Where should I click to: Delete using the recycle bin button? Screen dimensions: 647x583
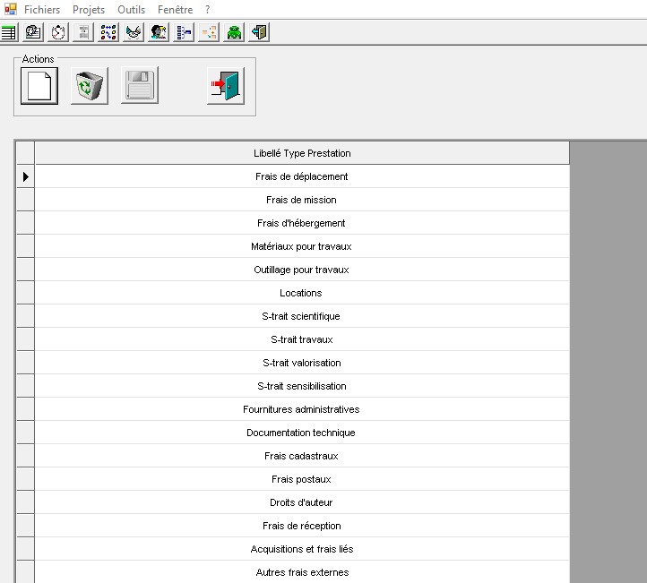tap(90, 87)
